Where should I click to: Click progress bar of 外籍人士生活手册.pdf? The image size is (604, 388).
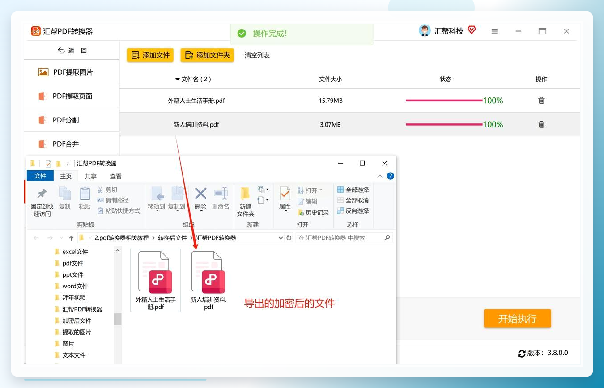444,101
